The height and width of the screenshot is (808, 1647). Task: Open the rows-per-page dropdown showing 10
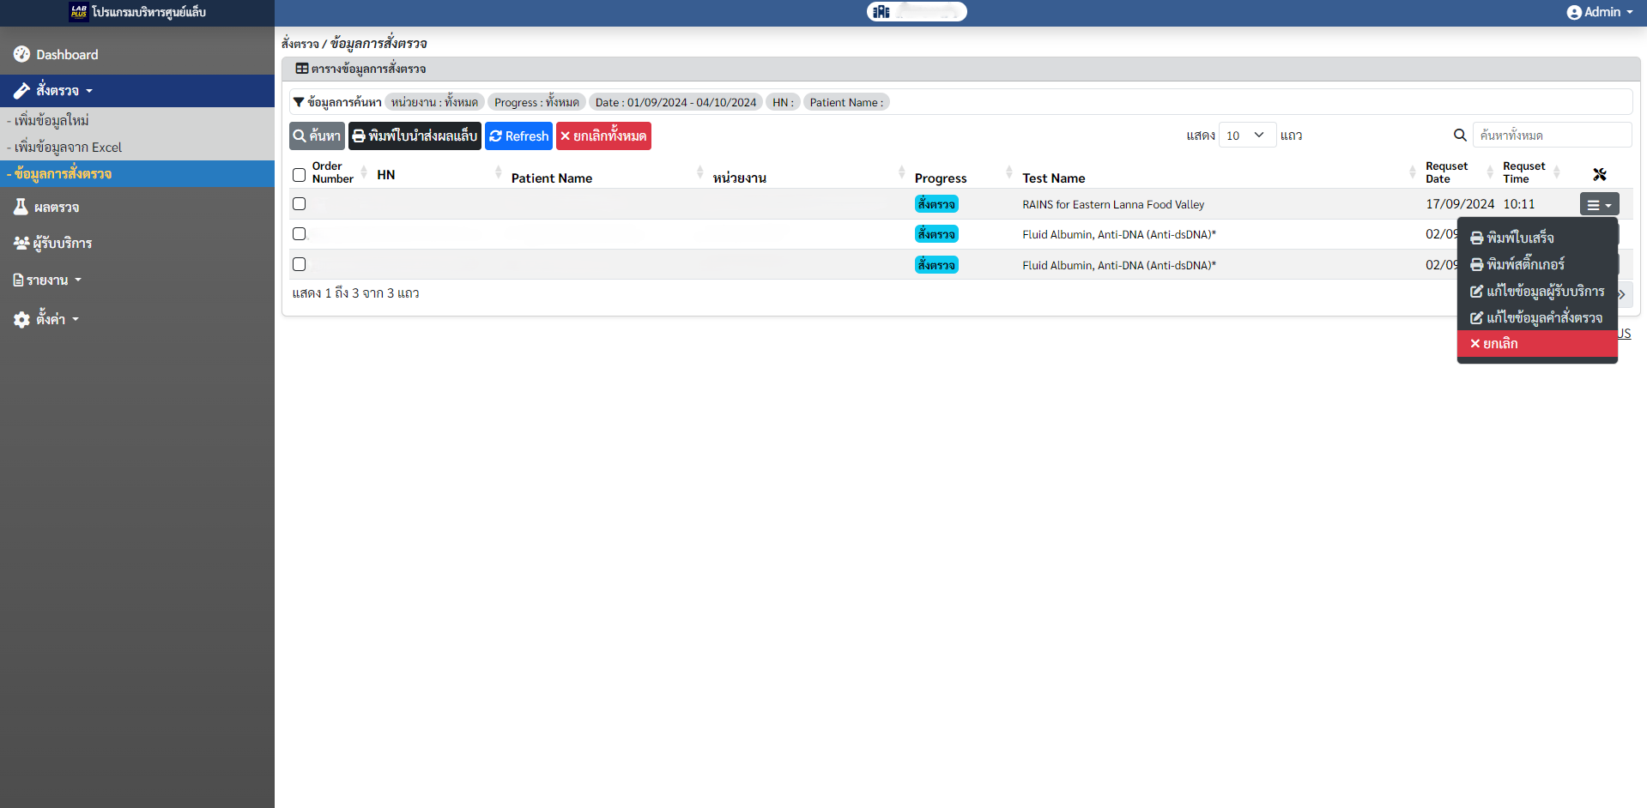tap(1246, 136)
